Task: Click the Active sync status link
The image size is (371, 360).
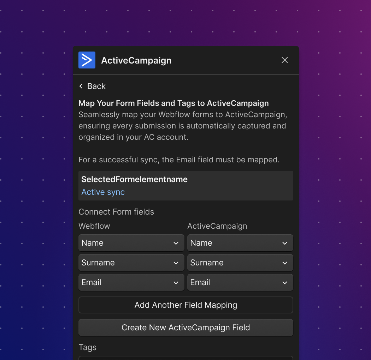Action: tap(103, 192)
